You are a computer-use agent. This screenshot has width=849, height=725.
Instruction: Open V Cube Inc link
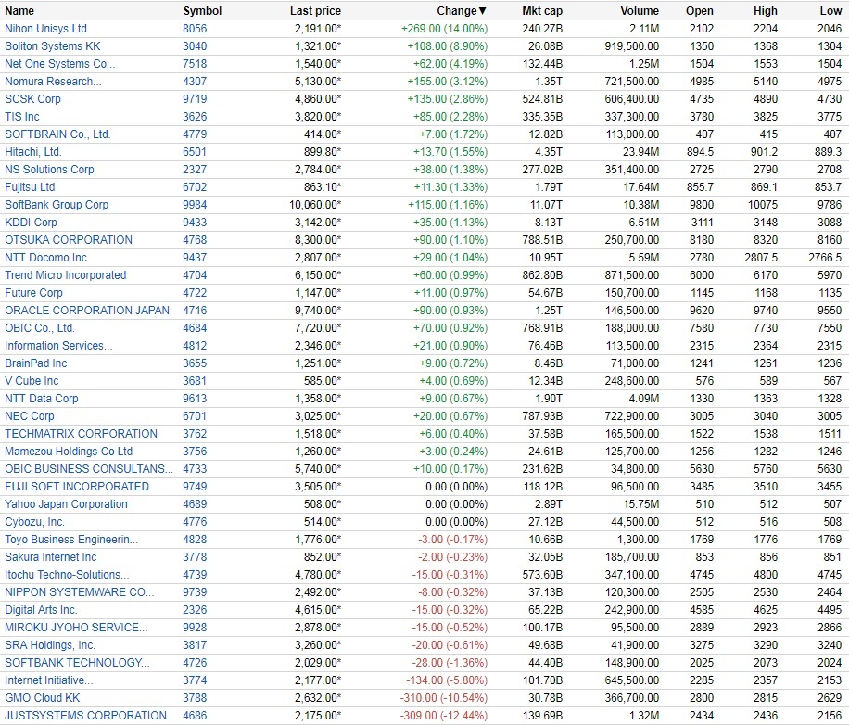[32, 381]
